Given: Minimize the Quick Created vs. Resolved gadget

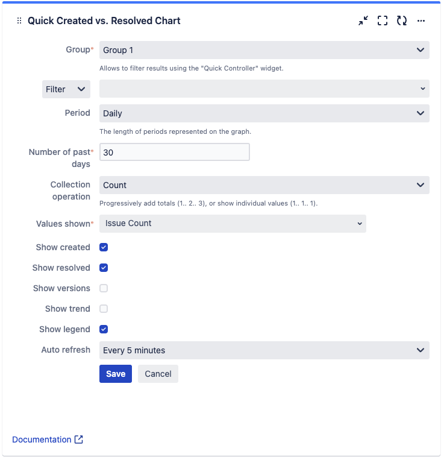Looking at the screenshot, I should (363, 20).
